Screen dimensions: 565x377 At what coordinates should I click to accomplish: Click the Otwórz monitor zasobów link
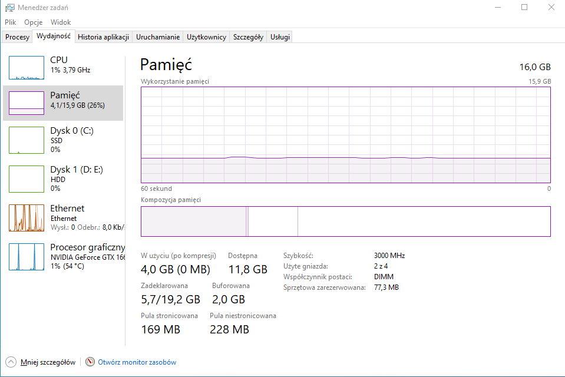[137, 362]
